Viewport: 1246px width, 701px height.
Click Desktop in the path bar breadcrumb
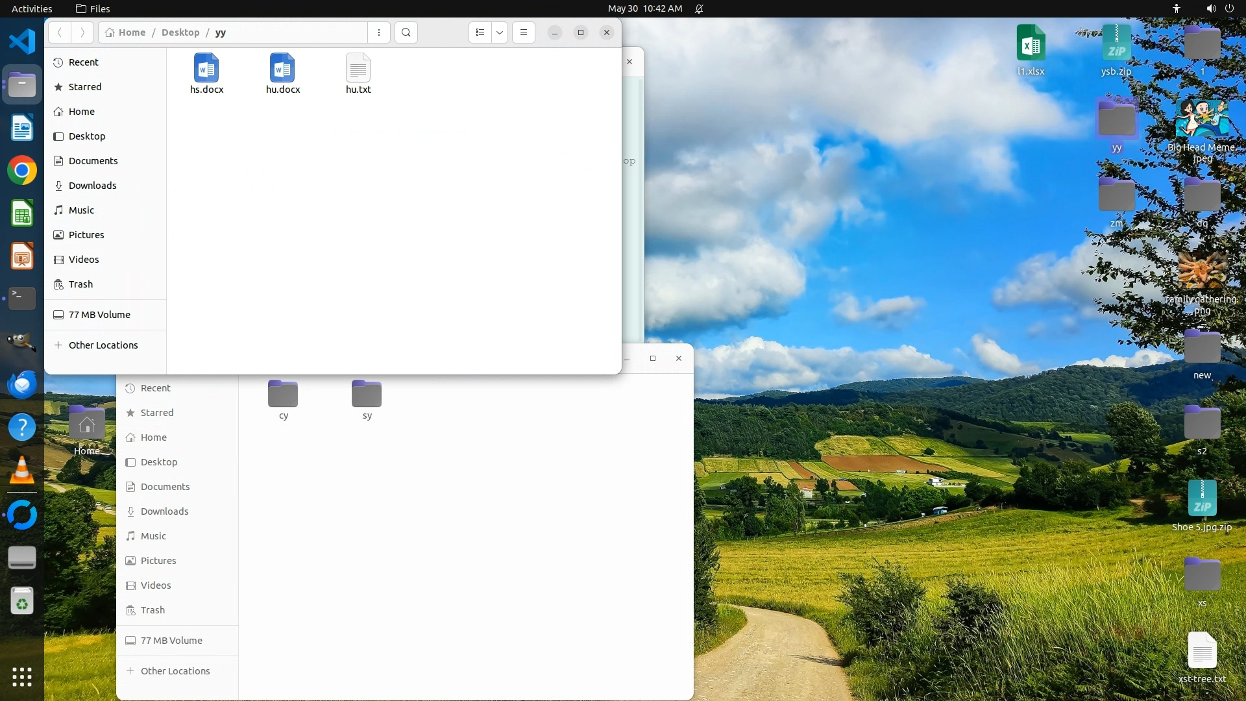(180, 32)
